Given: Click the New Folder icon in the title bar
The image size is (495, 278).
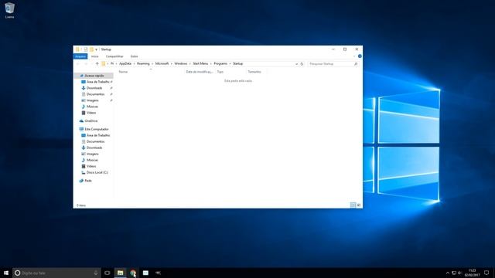Looking at the screenshot, I should point(91,49).
